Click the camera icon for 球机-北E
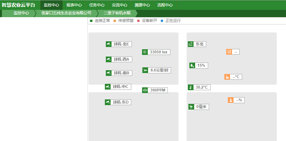286x141 pixels. coord(109,44)
